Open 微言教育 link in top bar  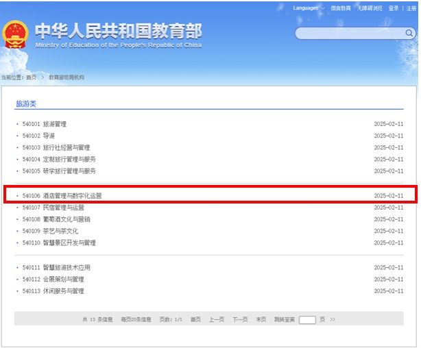340,8
